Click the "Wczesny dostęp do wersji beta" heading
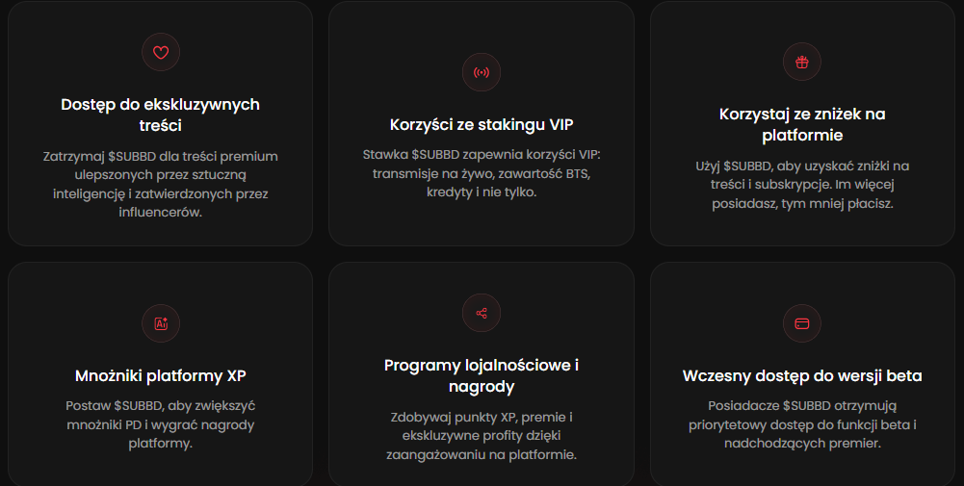This screenshot has width=964, height=486. (802, 375)
